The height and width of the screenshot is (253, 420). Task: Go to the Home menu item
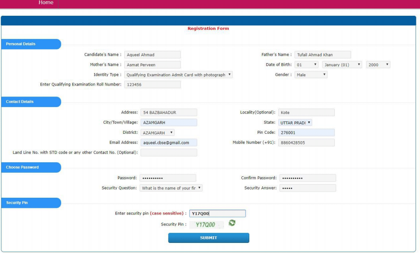(x=46, y=3)
